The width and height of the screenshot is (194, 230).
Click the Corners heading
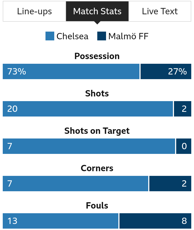[x=97, y=168]
